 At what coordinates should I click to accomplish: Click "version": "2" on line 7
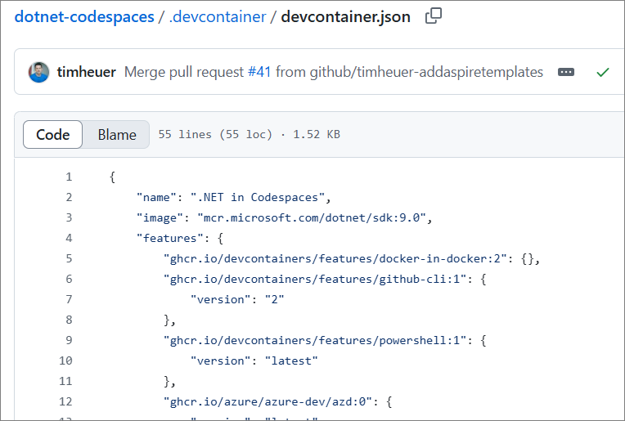pos(237,299)
